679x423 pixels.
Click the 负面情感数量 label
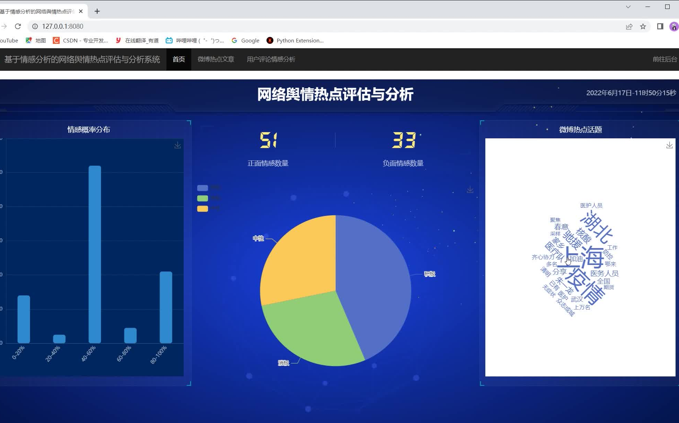point(403,163)
